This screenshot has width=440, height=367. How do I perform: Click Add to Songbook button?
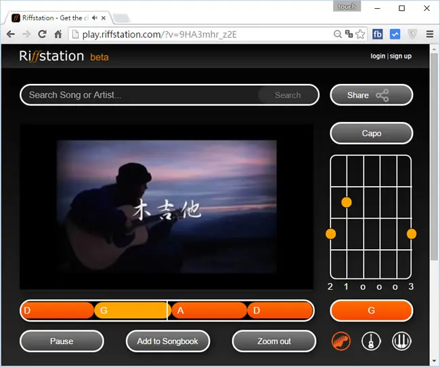[x=168, y=341]
